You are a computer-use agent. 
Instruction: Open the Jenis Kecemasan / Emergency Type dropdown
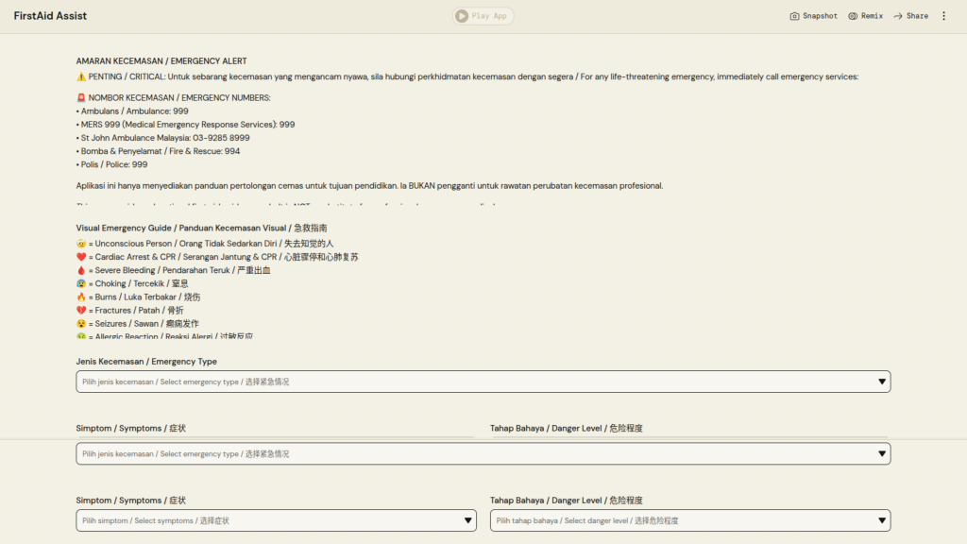tap(483, 382)
